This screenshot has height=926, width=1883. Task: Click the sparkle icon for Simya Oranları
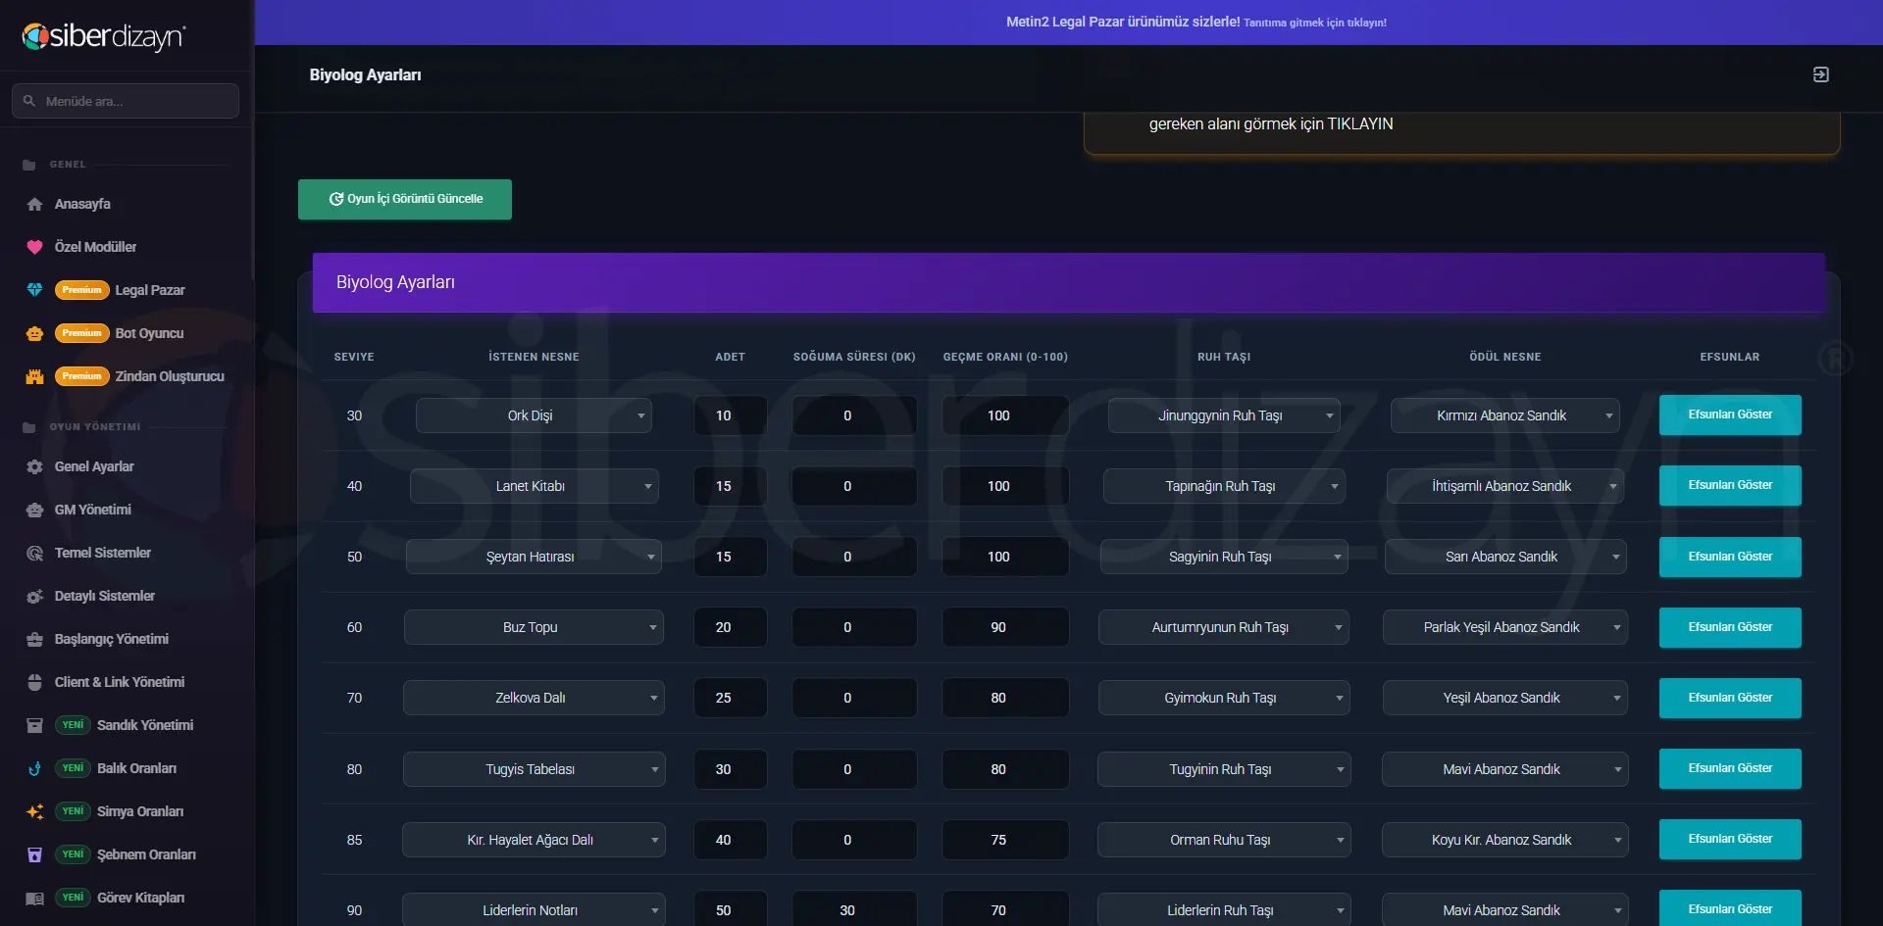pos(34,811)
